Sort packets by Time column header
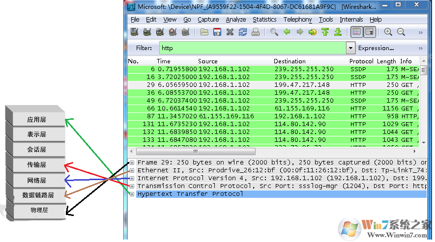Screen dimensions: 435x242 [x=176, y=61]
